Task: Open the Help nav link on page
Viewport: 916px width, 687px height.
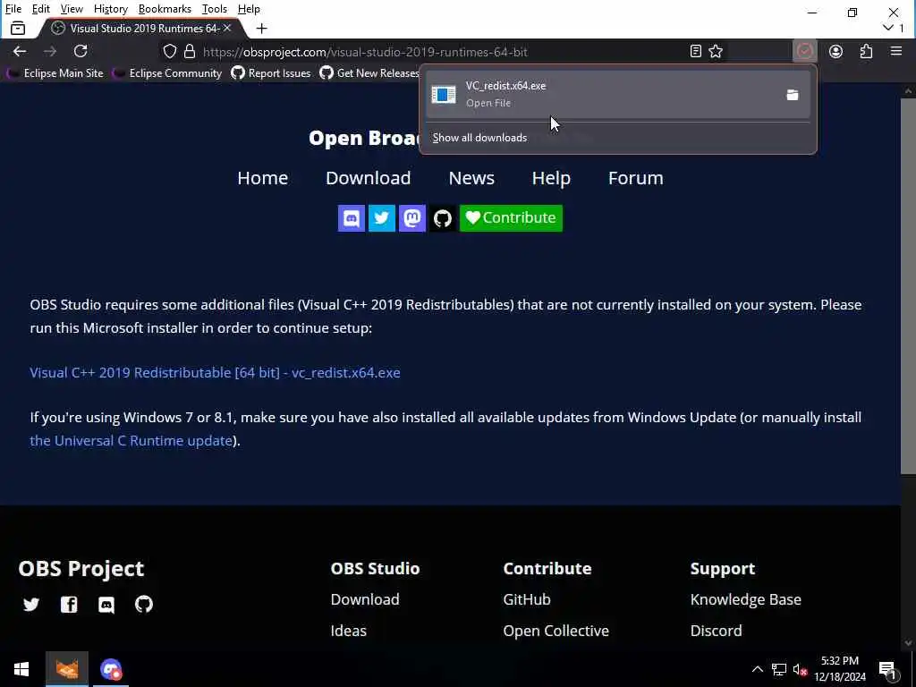Action: point(551,178)
